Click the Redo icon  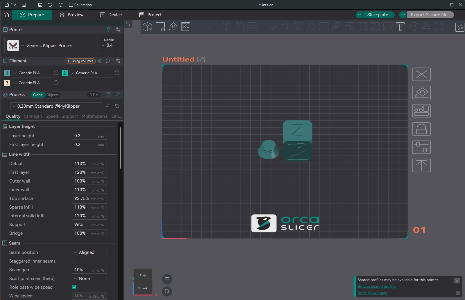pos(60,5)
